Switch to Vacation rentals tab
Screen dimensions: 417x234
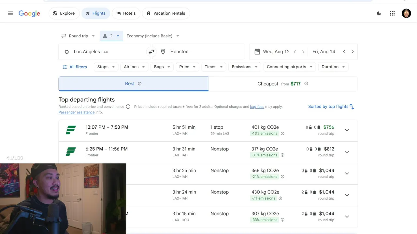[166, 13]
